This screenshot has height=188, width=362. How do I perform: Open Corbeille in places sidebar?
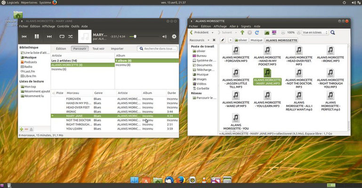pos(201,88)
